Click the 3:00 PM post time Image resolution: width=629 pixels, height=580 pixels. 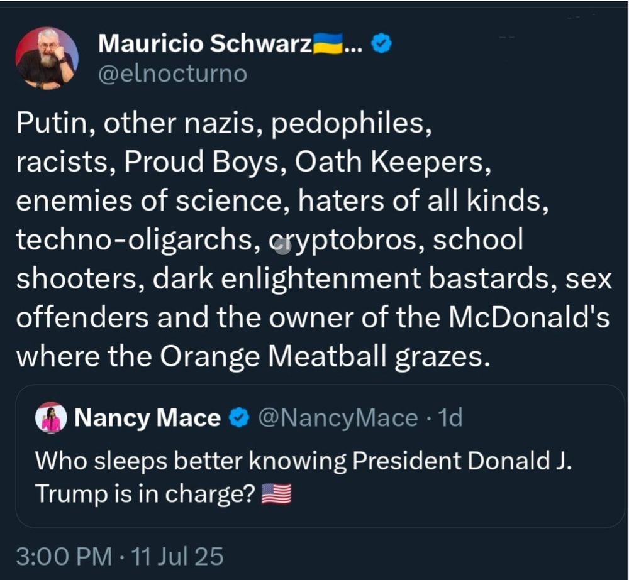coord(60,556)
